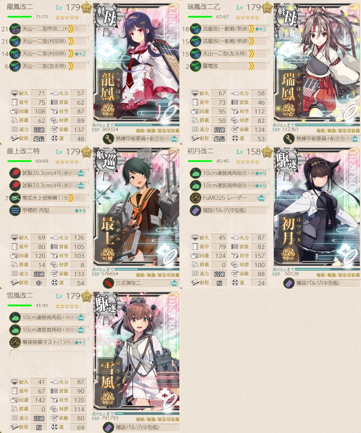Image resolution: width=361 pixels, height=433 pixels.
Task: Click the wrench icon on 龍鳳改二's extra slot
Action: [108, 139]
